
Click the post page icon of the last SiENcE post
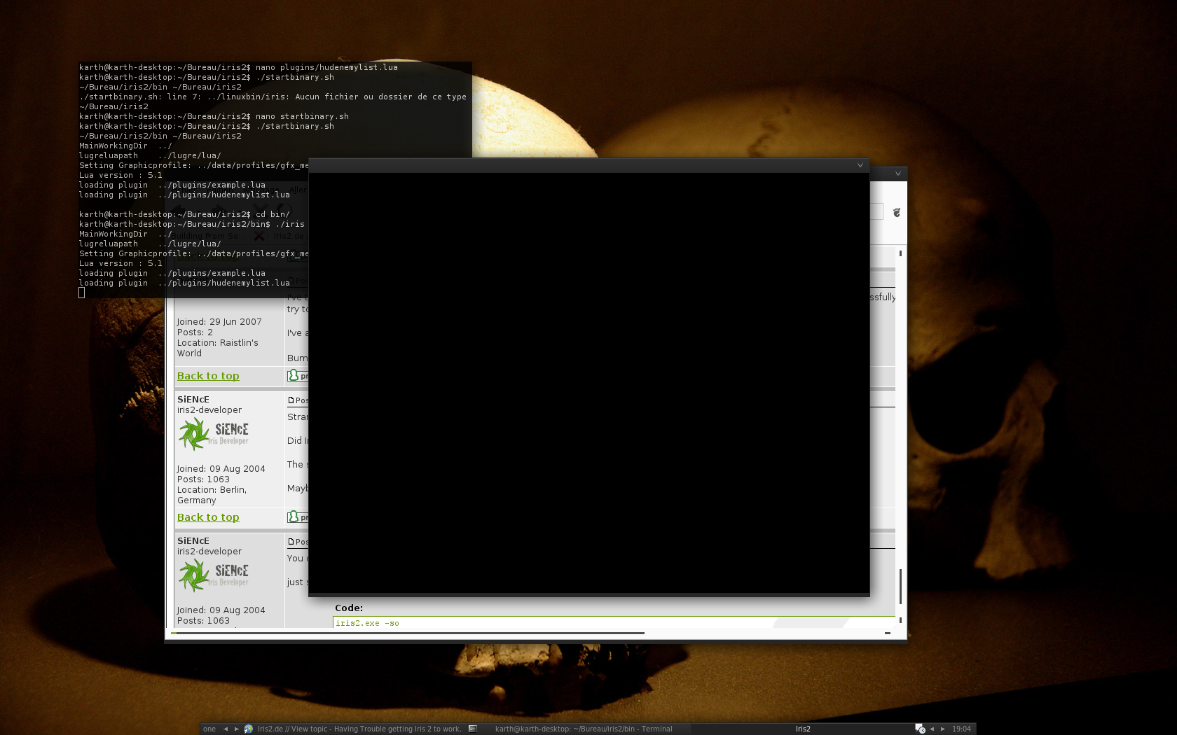[x=291, y=542]
